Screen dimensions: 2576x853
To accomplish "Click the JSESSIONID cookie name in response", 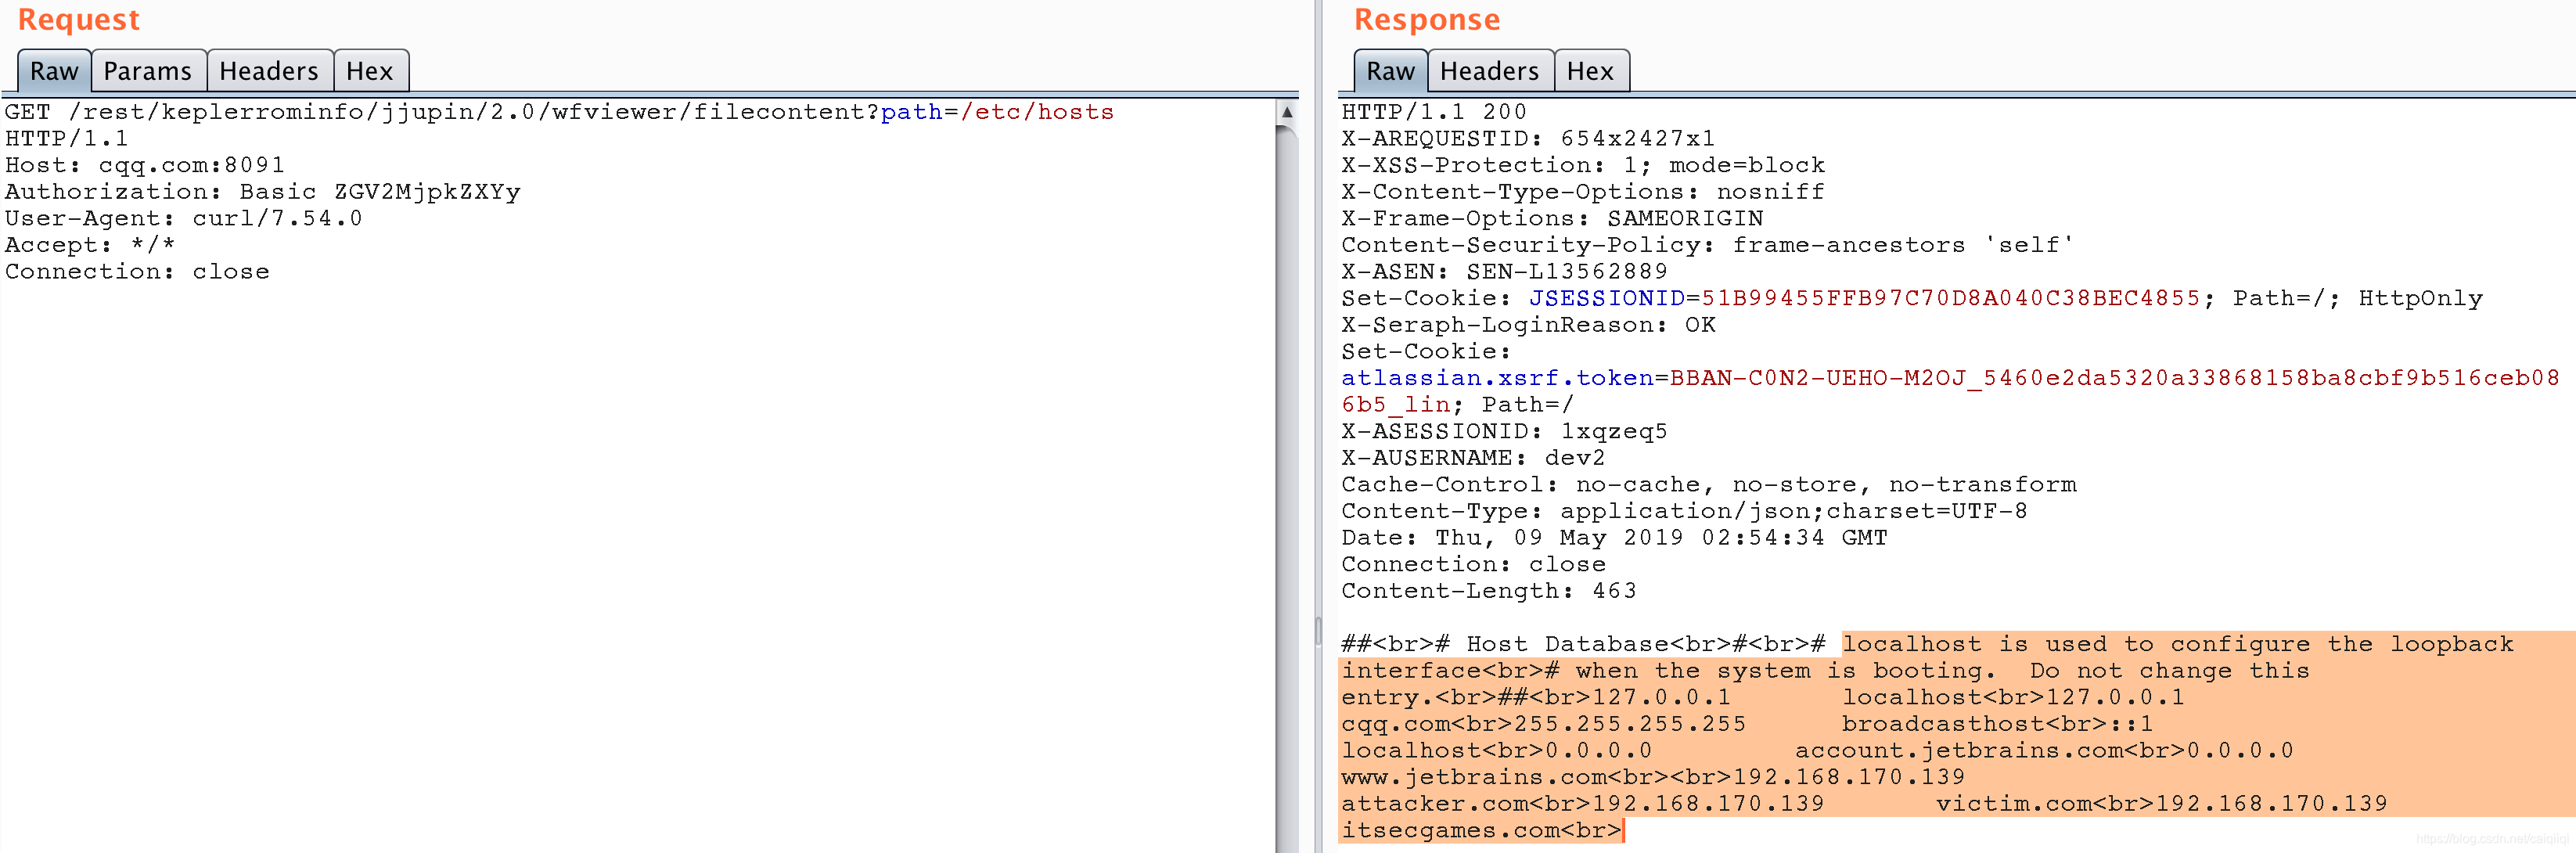I will coord(1606,298).
